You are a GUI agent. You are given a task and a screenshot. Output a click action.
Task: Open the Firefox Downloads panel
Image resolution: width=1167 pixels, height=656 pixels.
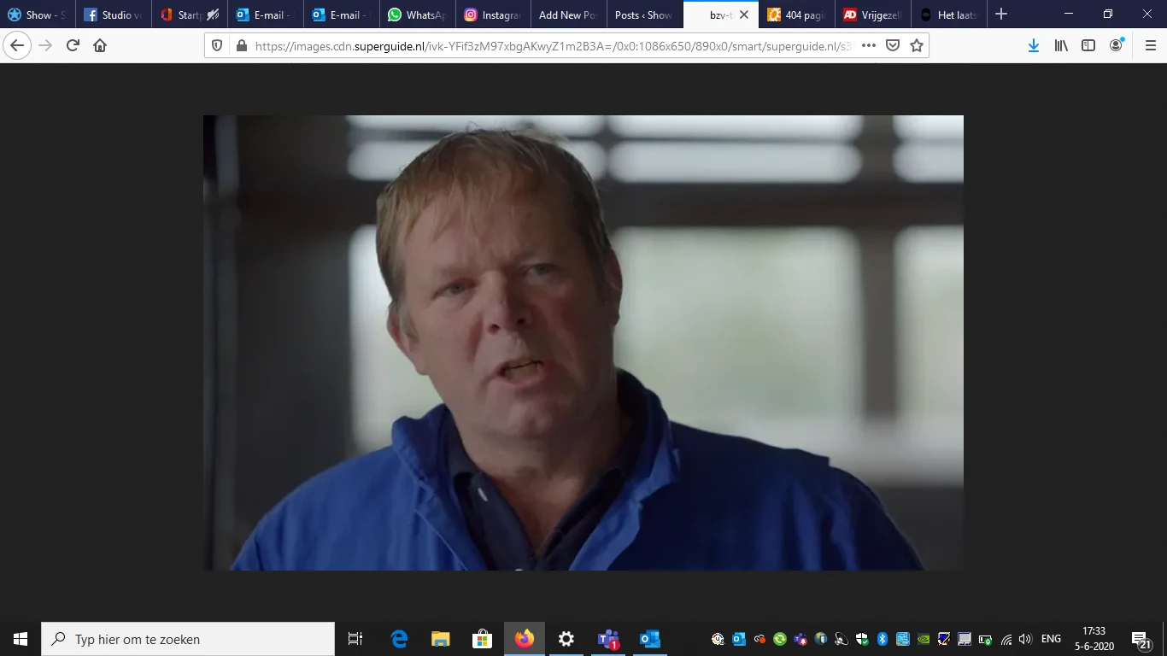point(1033,45)
